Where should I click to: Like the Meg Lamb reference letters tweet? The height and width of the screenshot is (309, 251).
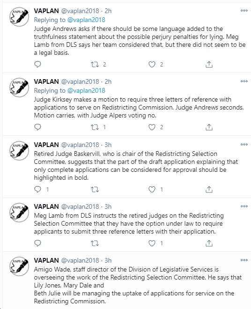coord(152,243)
